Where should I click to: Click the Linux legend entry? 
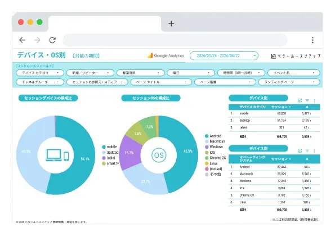211,163
